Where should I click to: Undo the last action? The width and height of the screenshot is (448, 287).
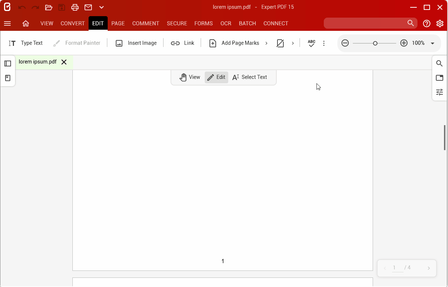22,7
